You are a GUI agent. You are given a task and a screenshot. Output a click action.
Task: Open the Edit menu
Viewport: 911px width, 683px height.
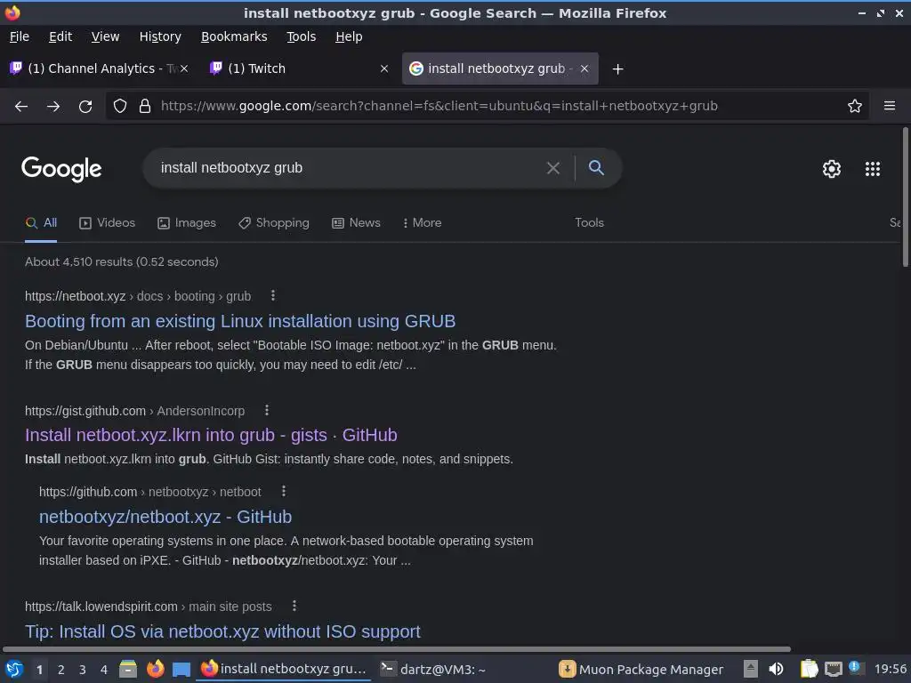point(60,36)
